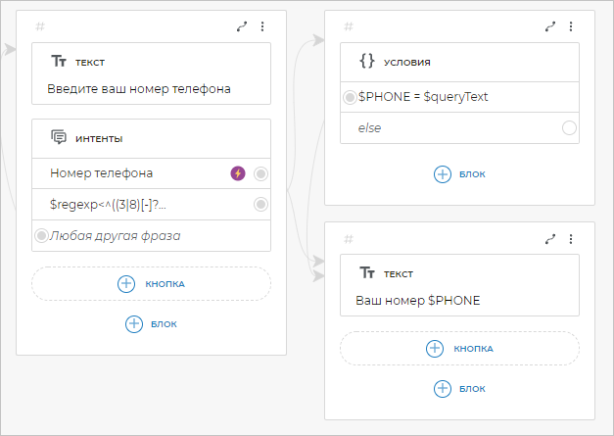Open three-dot menu of the условия block

[x=571, y=27]
